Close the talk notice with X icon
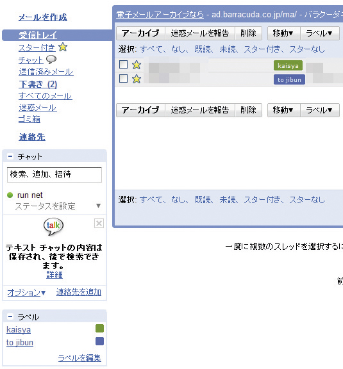Viewport: 343px width, 369px height. tap(99, 224)
